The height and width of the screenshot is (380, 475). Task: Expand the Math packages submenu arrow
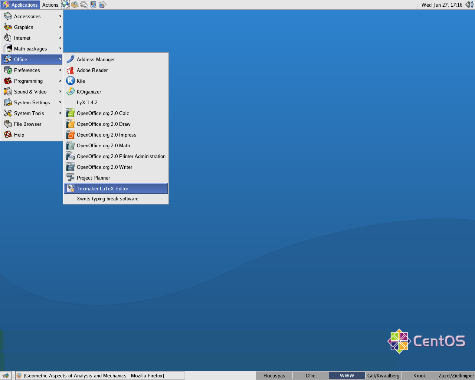(60, 49)
